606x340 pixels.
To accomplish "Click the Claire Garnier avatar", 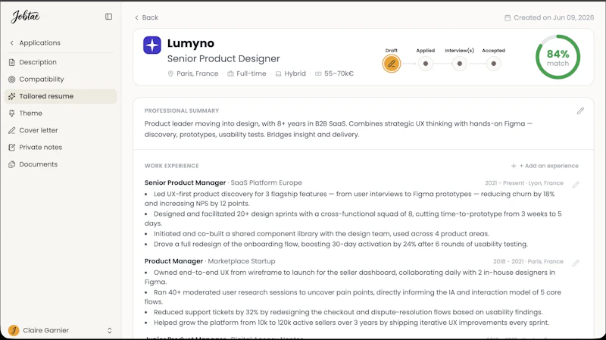I will click(x=14, y=330).
